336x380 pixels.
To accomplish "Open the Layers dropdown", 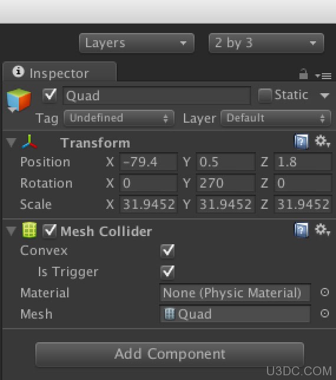I will [137, 43].
